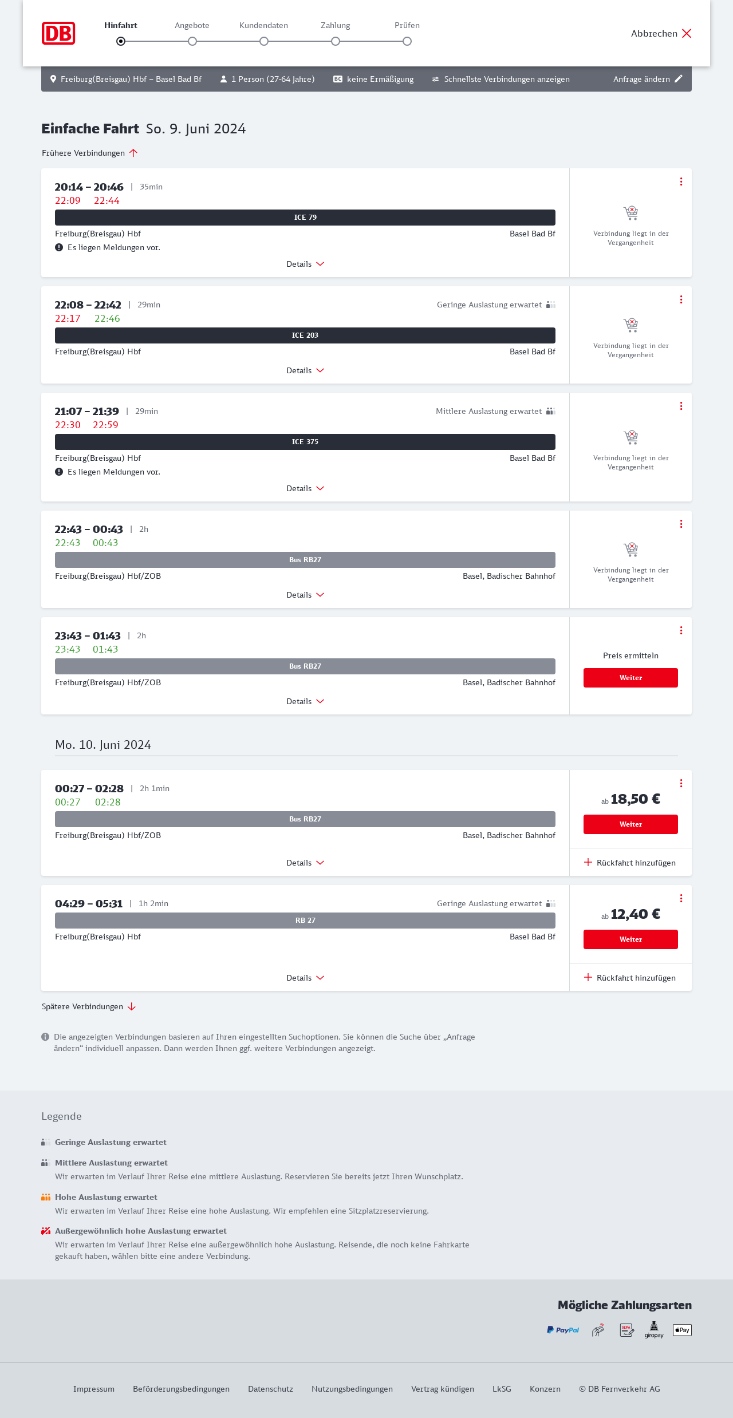Viewport: 733px width, 1418px height.
Task: Open three-dot menu for ICE 203 connection
Action: [681, 299]
